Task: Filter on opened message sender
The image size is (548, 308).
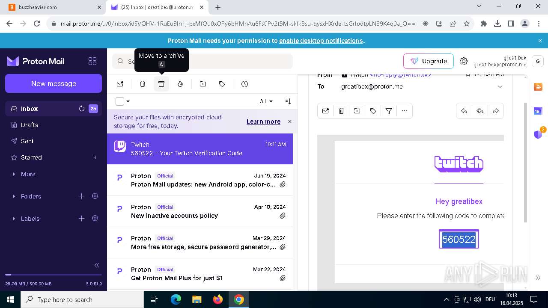Action: point(389,111)
